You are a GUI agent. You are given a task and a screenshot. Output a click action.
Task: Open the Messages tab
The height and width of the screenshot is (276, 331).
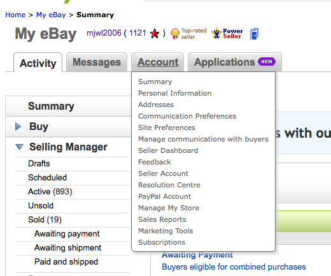97,62
